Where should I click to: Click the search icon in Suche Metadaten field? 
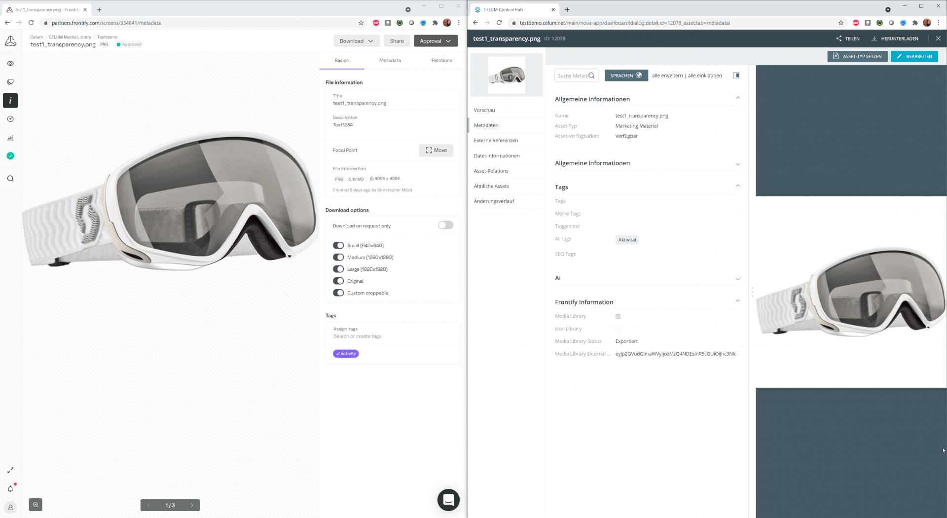(x=592, y=75)
